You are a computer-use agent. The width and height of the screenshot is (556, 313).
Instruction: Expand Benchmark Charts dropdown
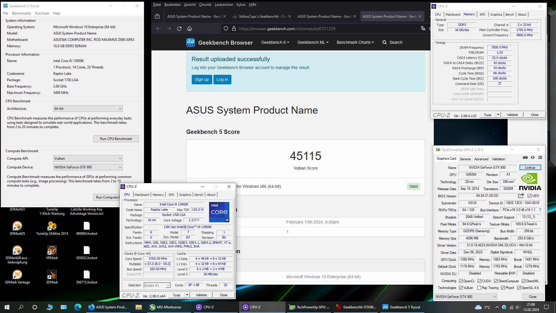[x=355, y=42]
